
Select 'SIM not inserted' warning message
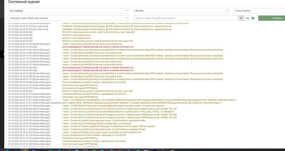[108, 127]
